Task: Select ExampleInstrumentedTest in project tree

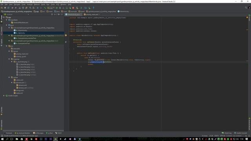Action: (x=25, y=38)
